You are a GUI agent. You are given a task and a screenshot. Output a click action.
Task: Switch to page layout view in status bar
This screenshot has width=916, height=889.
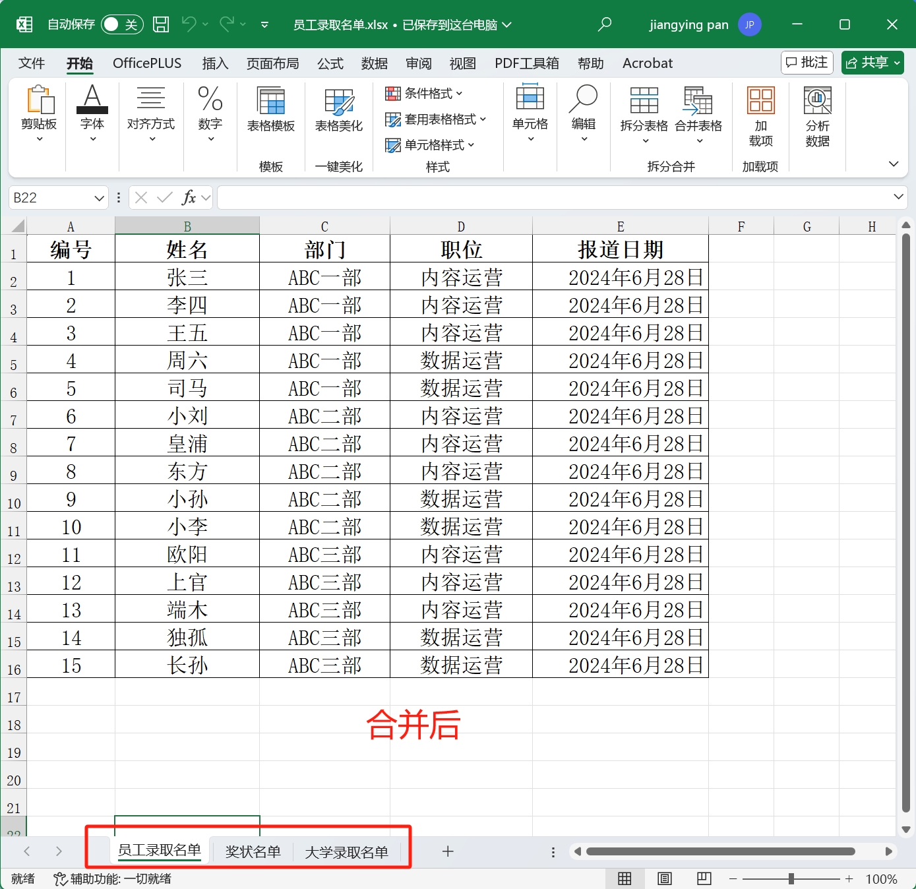(x=665, y=878)
